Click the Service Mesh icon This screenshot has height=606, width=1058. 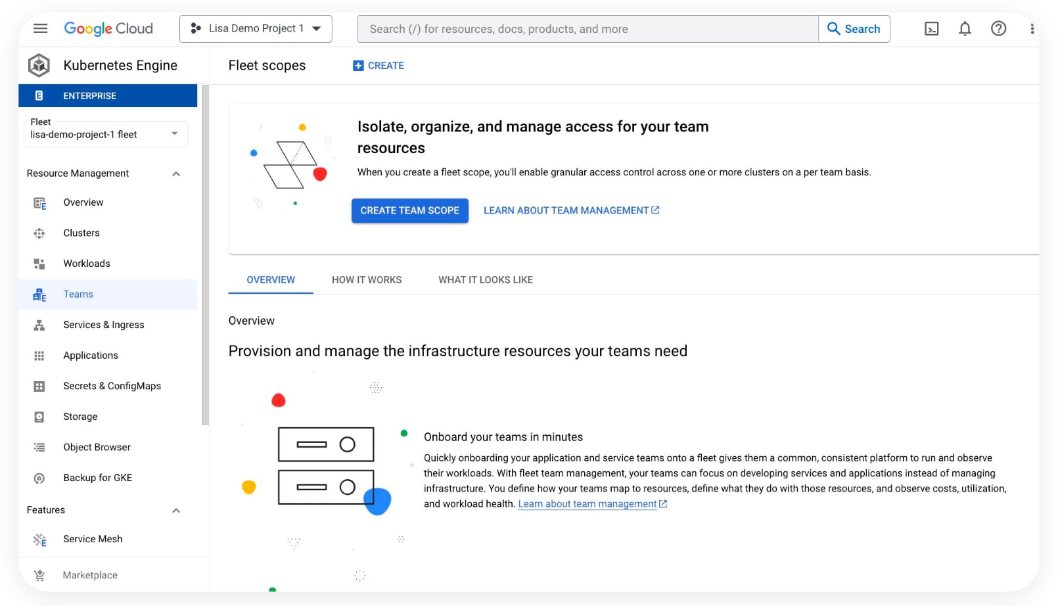coord(39,540)
